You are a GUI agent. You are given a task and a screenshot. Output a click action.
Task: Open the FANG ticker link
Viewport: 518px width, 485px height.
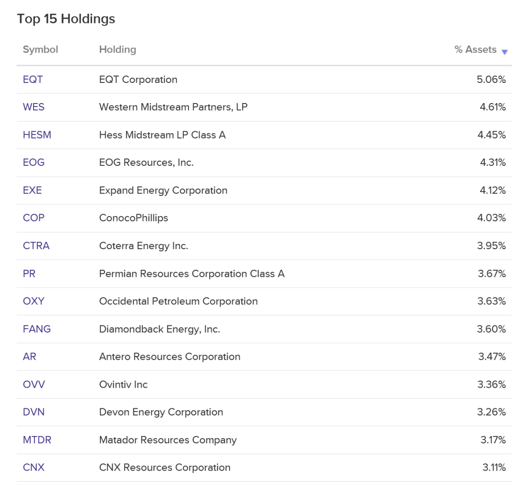point(36,329)
